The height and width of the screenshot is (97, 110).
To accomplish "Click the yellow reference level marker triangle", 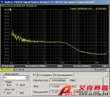I will (11, 10).
